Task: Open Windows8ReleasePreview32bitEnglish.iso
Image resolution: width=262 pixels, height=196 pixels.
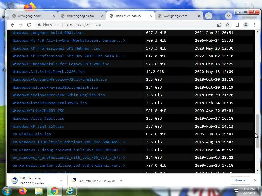Action: pos(55,87)
